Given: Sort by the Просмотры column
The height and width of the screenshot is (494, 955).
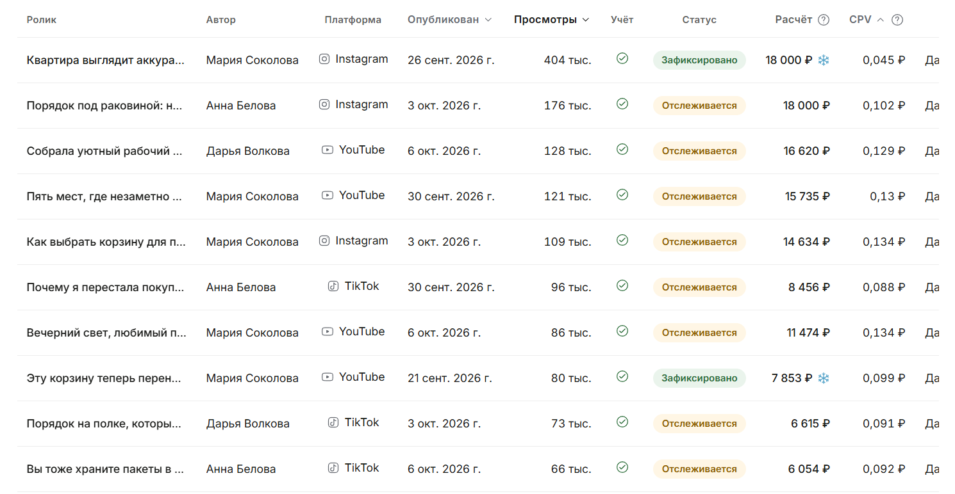Looking at the screenshot, I should pyautogui.click(x=551, y=20).
